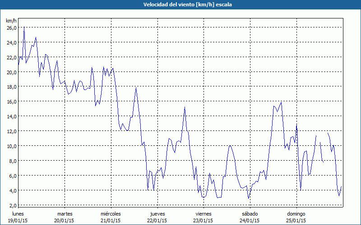Click the 23/01/15 date label
The height and width of the screenshot is (225, 361).
pos(203,220)
